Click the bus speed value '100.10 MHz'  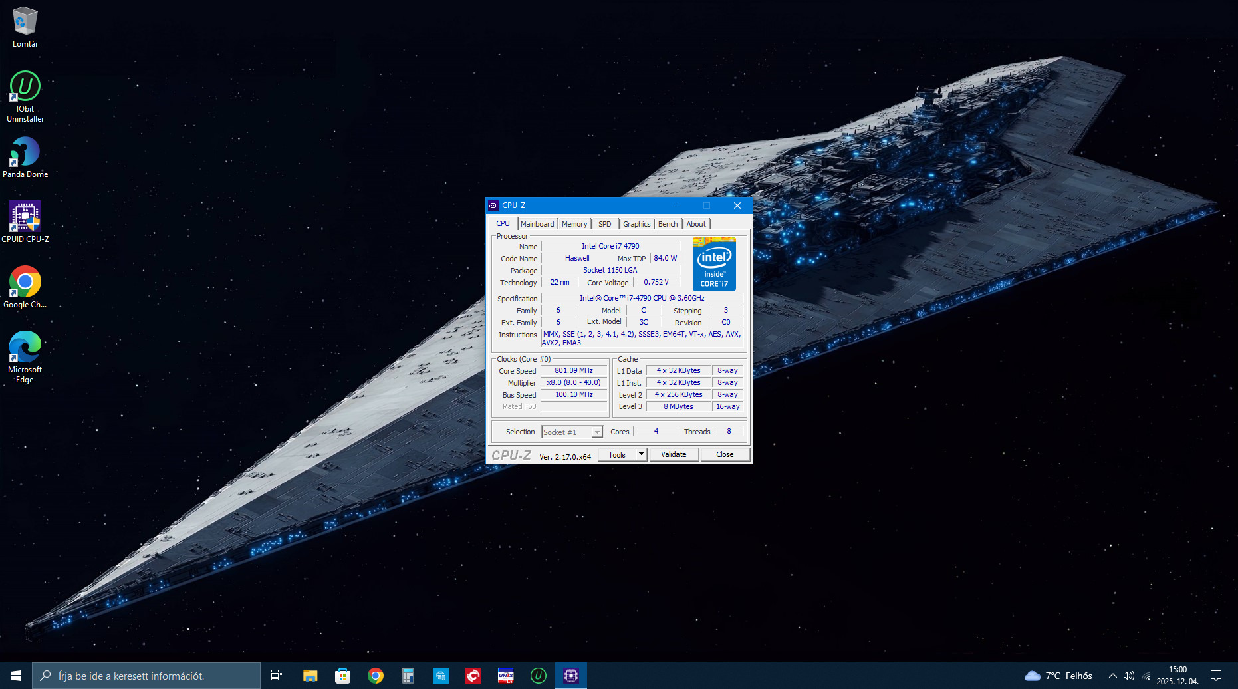click(x=574, y=394)
